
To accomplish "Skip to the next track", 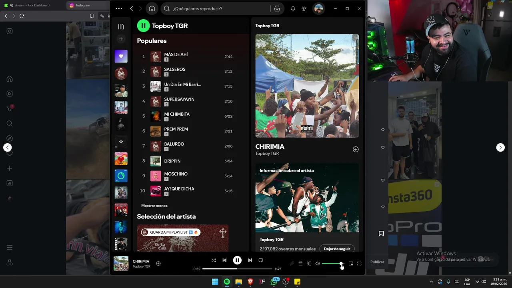I will click(250, 260).
